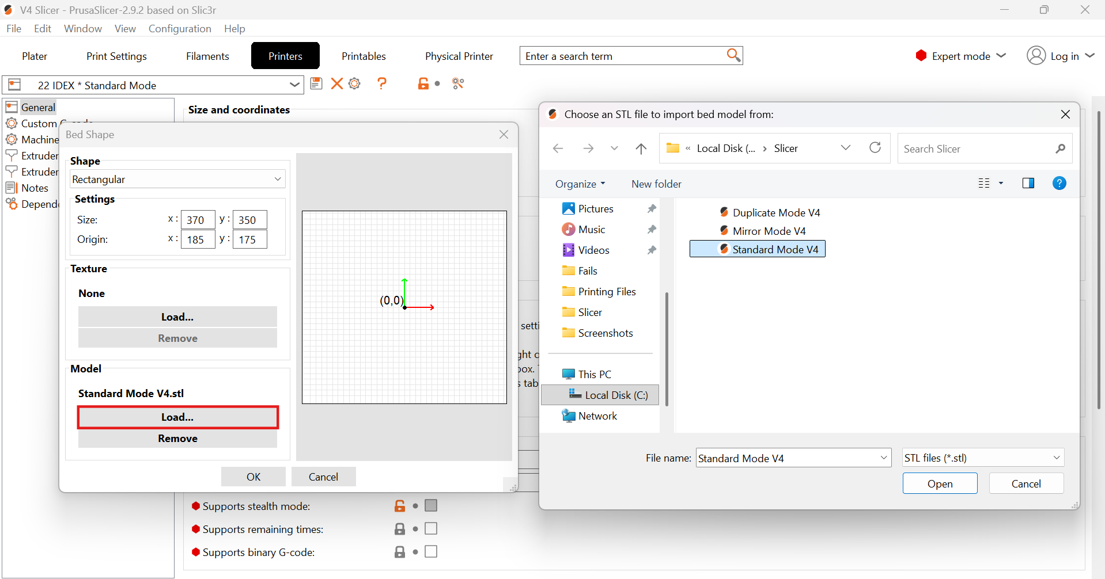
Task: Open the Window menu
Action: tap(83, 28)
